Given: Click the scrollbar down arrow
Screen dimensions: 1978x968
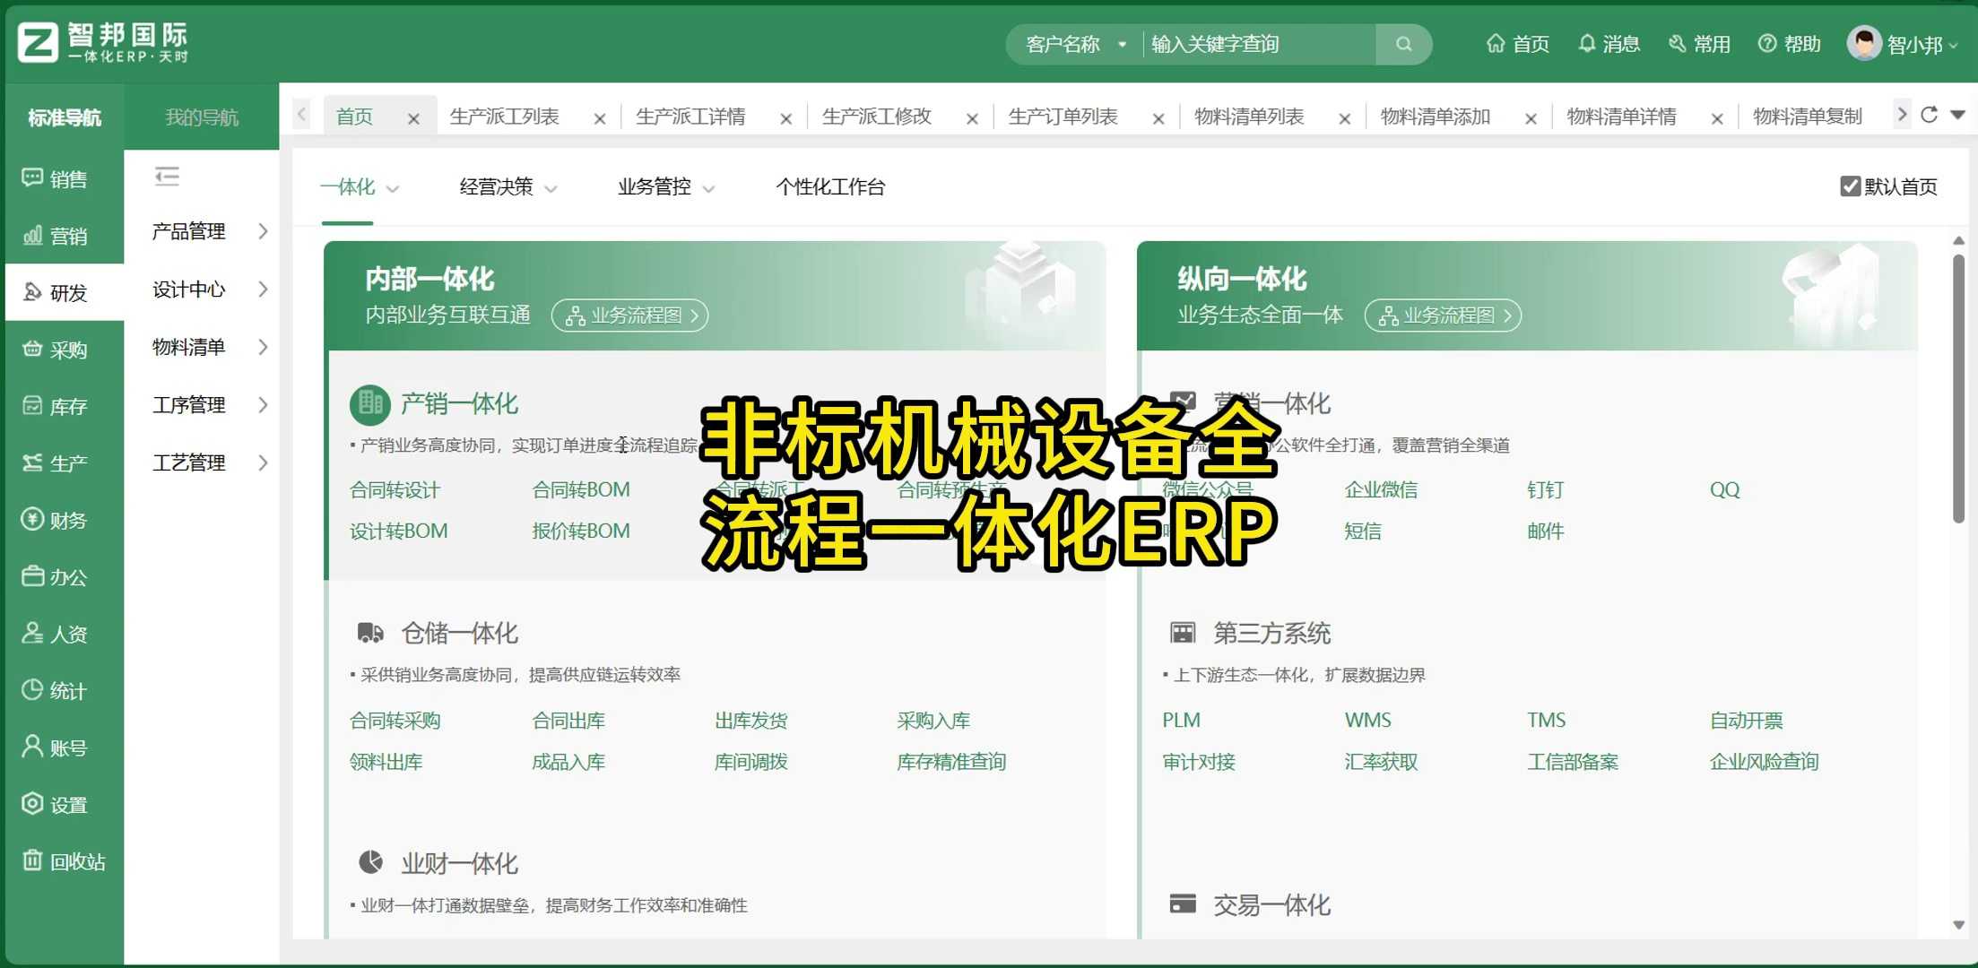Looking at the screenshot, I should coord(1958,925).
